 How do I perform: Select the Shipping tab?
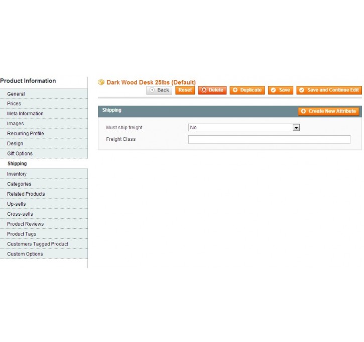pyautogui.click(x=44, y=163)
